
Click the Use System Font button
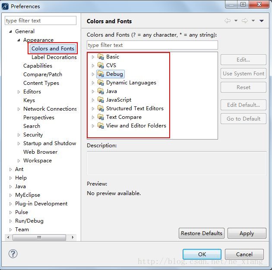click(244, 74)
